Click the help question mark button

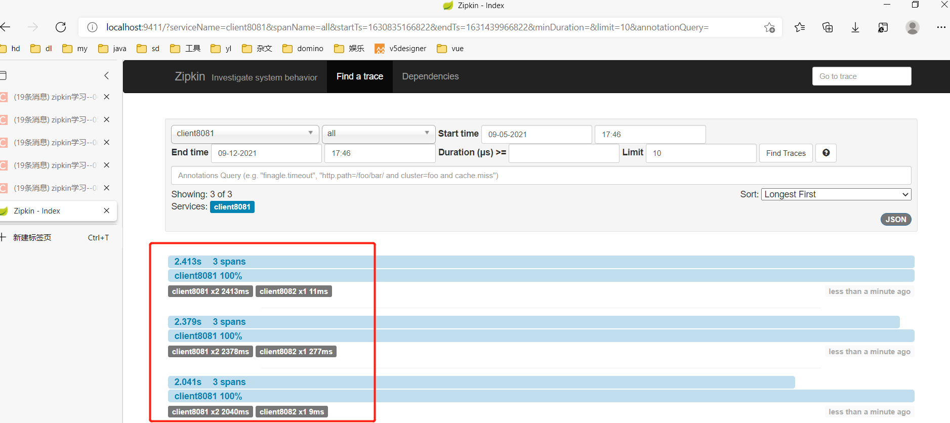pos(826,153)
